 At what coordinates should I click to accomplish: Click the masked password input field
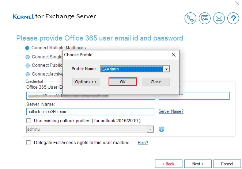[x=194, y=96]
